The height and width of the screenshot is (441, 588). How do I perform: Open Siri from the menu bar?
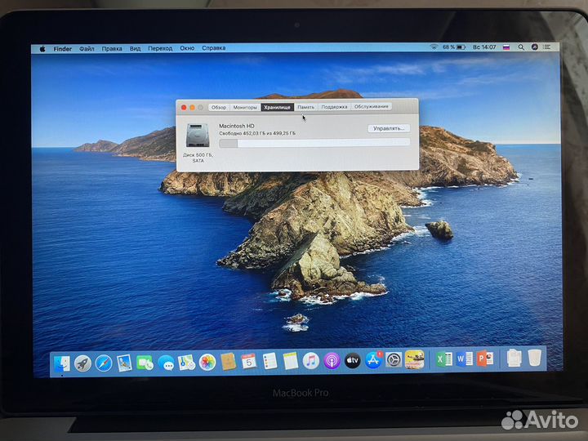tap(535, 47)
